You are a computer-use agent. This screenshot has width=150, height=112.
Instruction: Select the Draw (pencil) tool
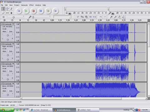click(11, 9)
